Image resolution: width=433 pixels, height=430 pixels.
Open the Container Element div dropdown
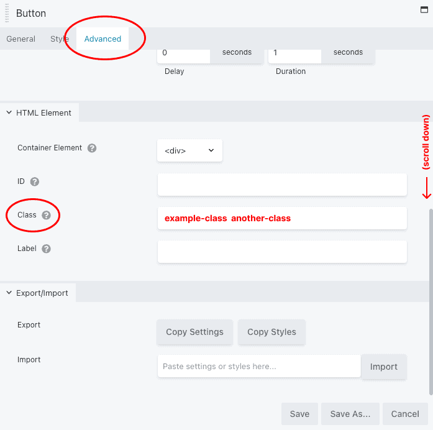tap(189, 150)
